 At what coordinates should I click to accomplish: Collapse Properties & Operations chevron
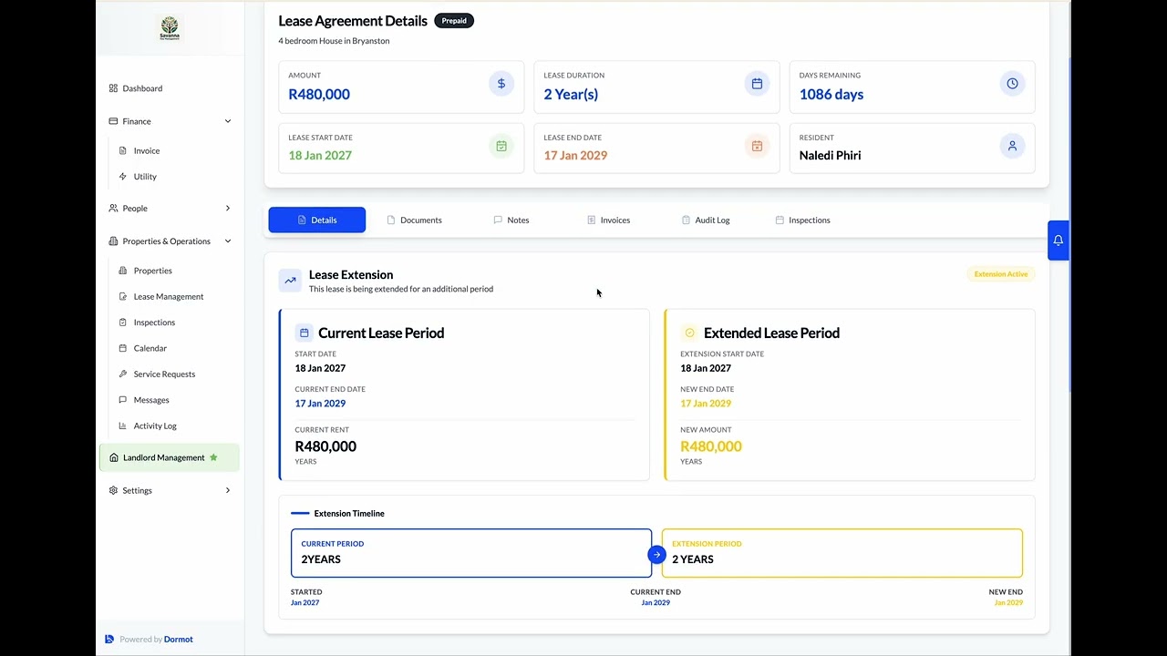pos(228,241)
